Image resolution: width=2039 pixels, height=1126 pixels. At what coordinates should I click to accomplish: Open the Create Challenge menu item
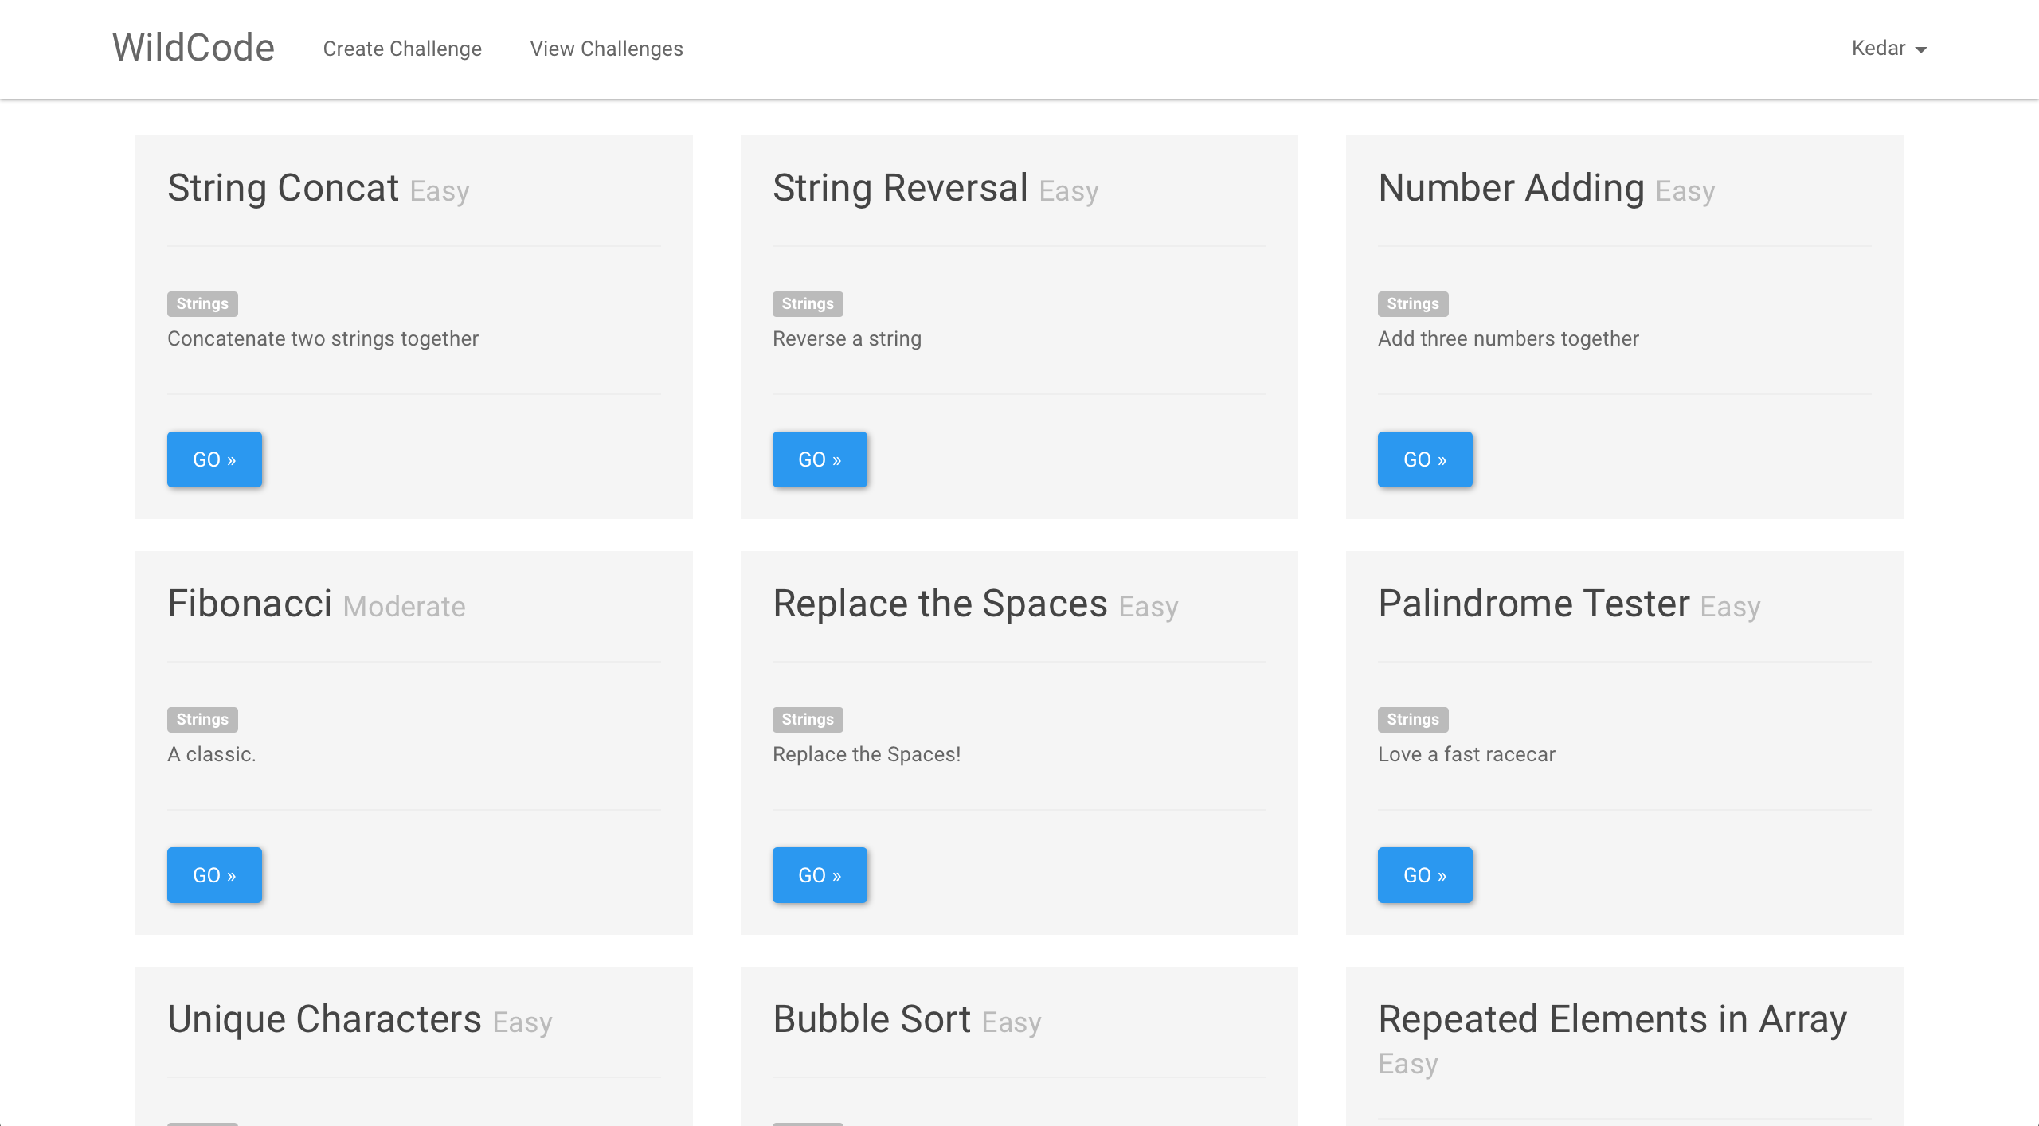(x=402, y=49)
